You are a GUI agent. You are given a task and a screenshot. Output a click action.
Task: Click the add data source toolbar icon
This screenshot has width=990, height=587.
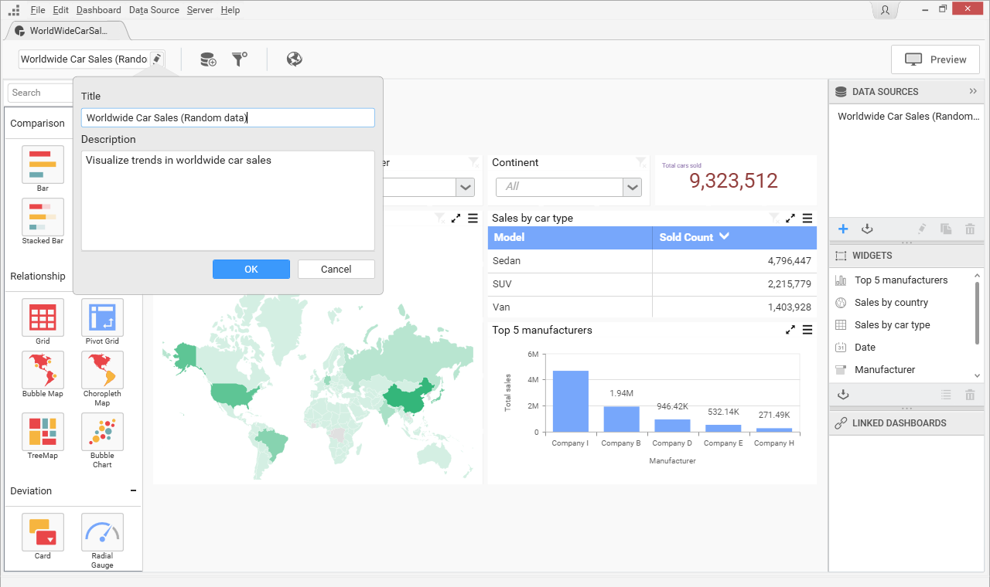click(208, 59)
